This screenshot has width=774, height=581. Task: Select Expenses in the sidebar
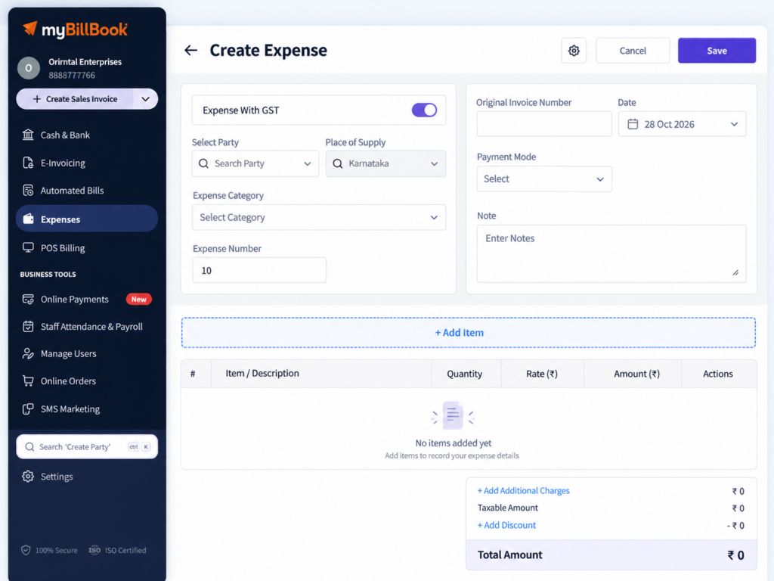click(87, 219)
